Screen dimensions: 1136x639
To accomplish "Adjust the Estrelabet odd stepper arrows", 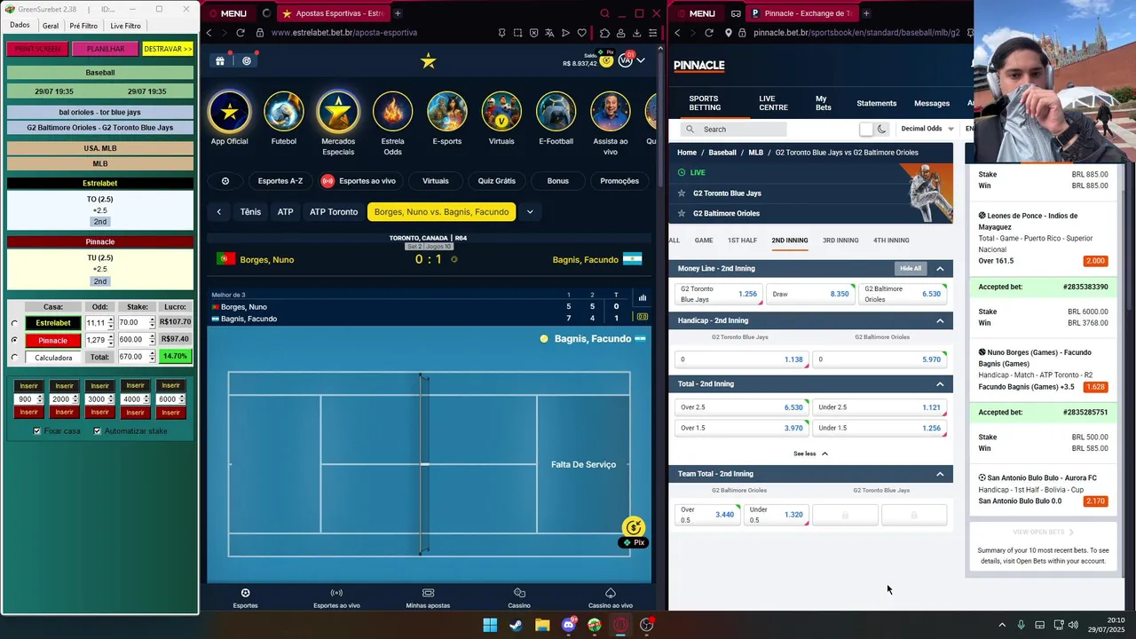I will point(111,323).
